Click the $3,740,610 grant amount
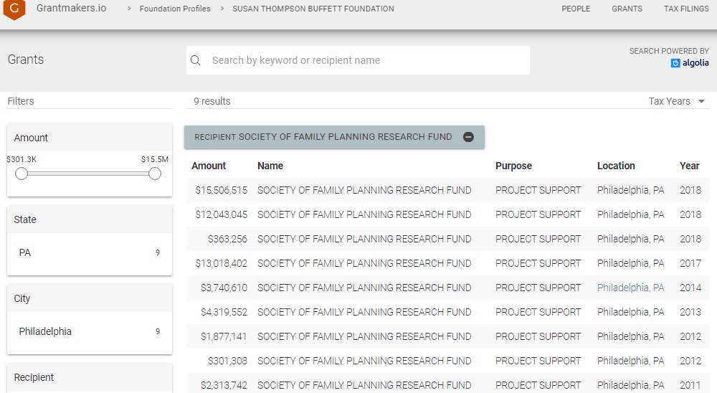717x393 pixels. [224, 288]
